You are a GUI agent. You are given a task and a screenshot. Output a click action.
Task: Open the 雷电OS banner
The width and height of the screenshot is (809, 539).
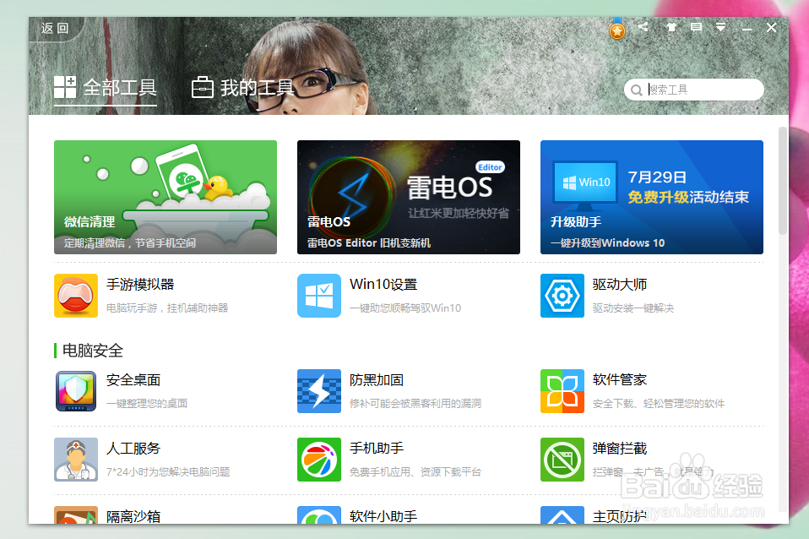[409, 197]
